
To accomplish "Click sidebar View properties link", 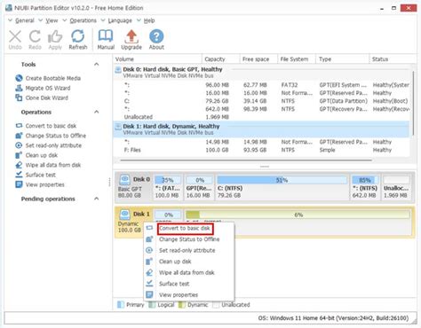I will tap(45, 184).
